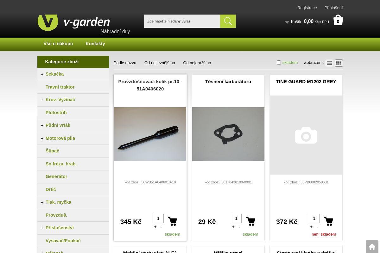Add Těsnení karburátoru to cart via cart icon
The width and height of the screenshot is (380, 253).
[250, 221]
